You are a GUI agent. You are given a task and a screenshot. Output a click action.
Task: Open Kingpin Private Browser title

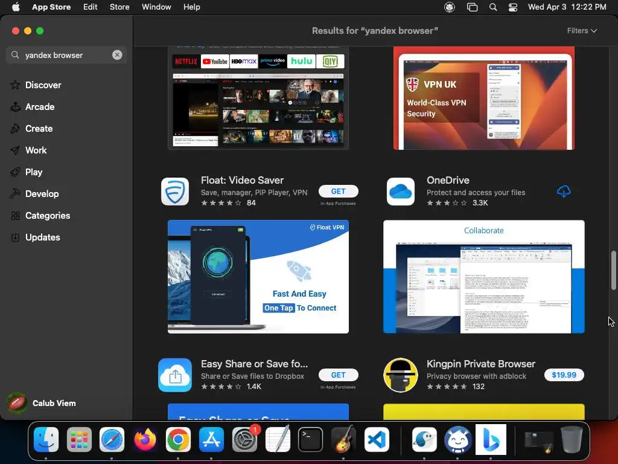tap(481, 364)
